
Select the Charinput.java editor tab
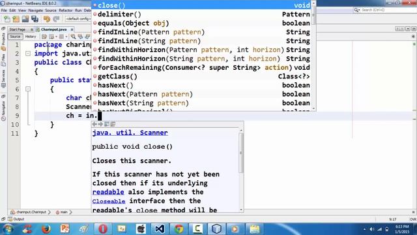[x=54, y=29]
